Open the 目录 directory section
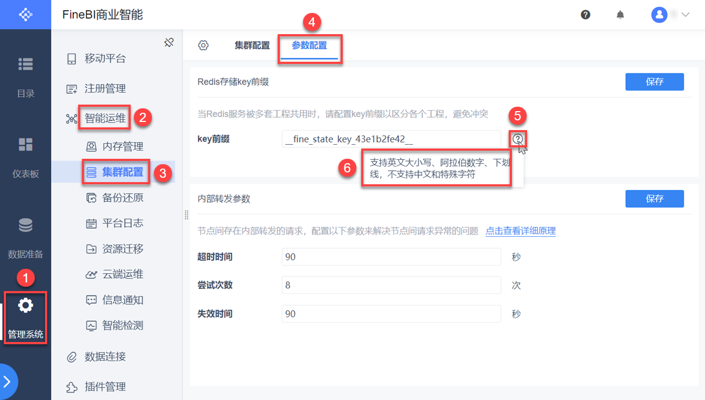This screenshot has width=705, height=400. pyautogui.click(x=25, y=78)
